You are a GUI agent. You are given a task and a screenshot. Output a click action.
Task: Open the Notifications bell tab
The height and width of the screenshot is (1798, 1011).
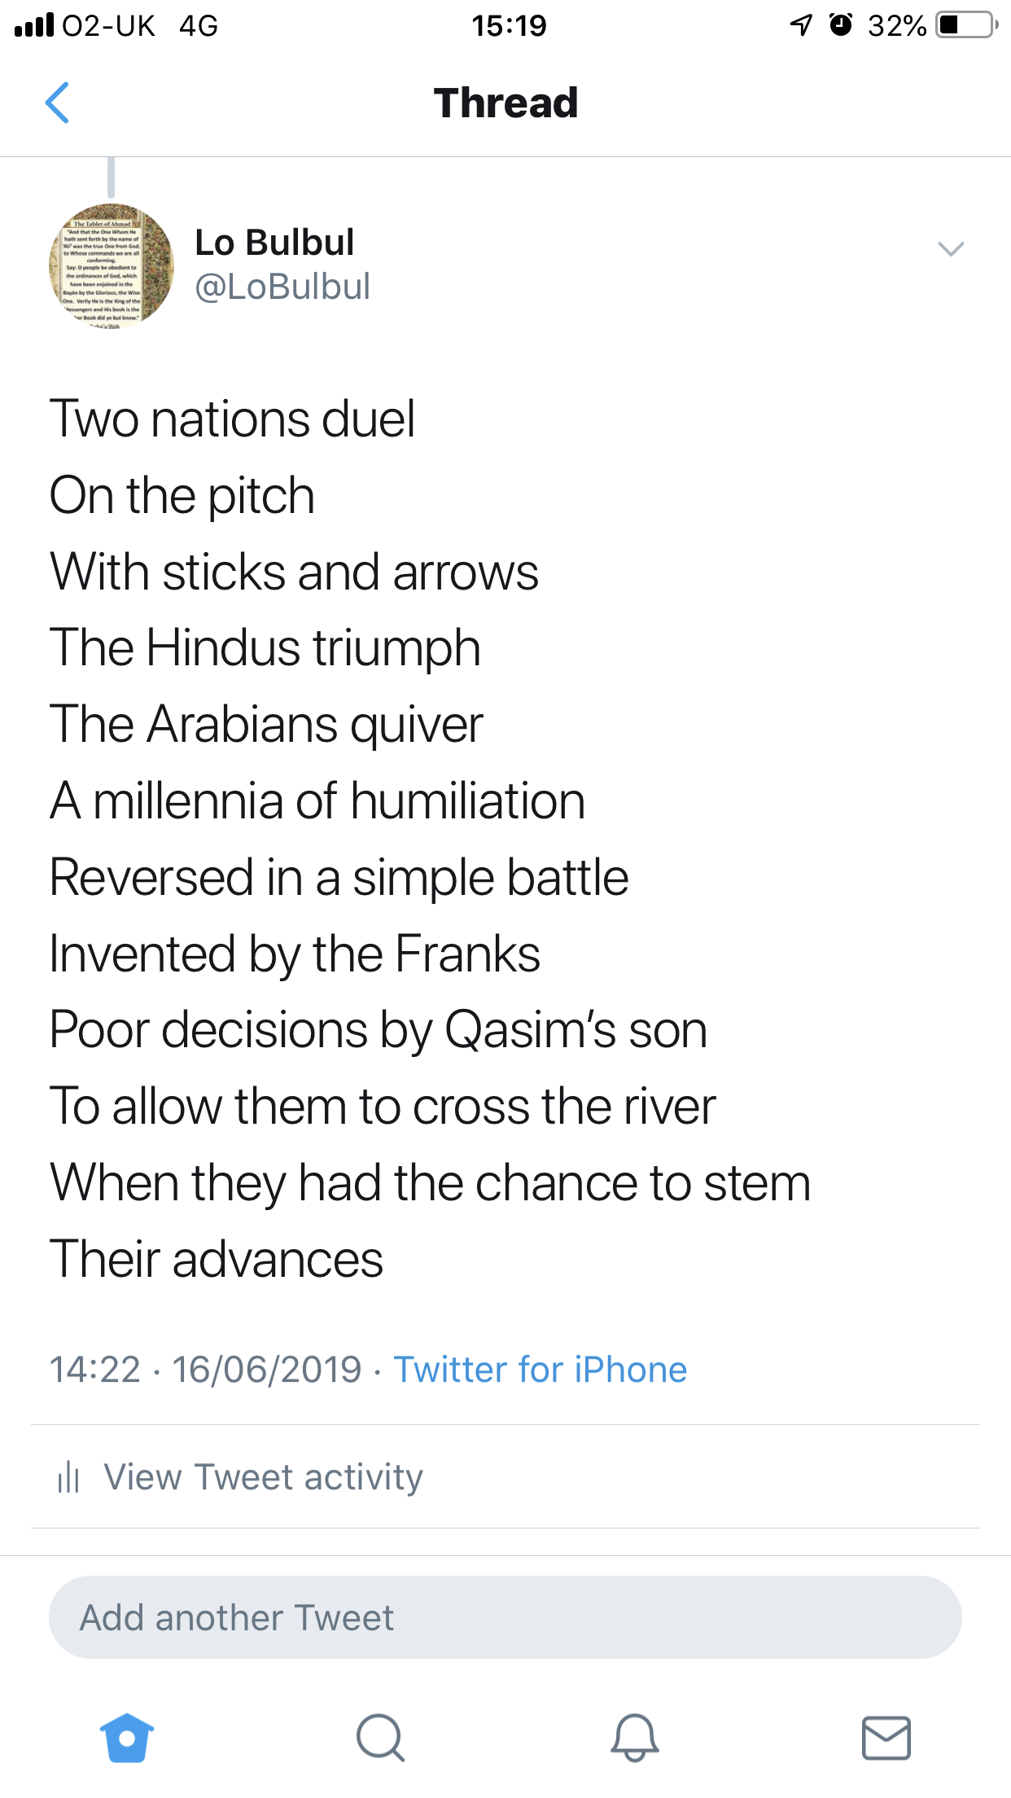coord(634,1738)
